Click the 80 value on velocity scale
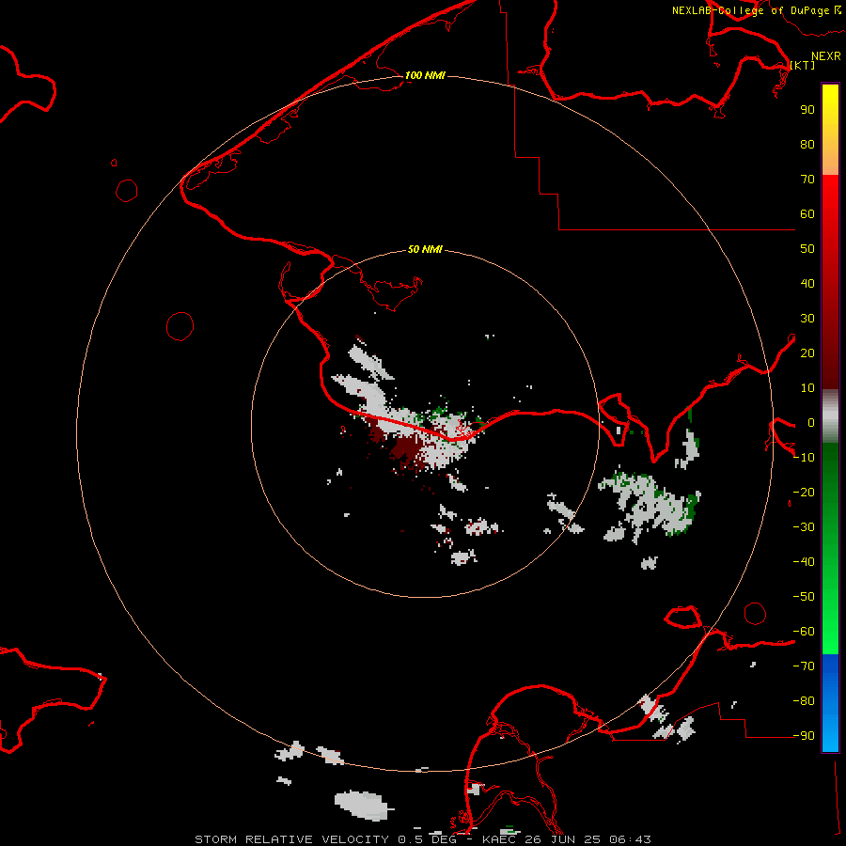This screenshot has height=846, width=846. (x=807, y=144)
